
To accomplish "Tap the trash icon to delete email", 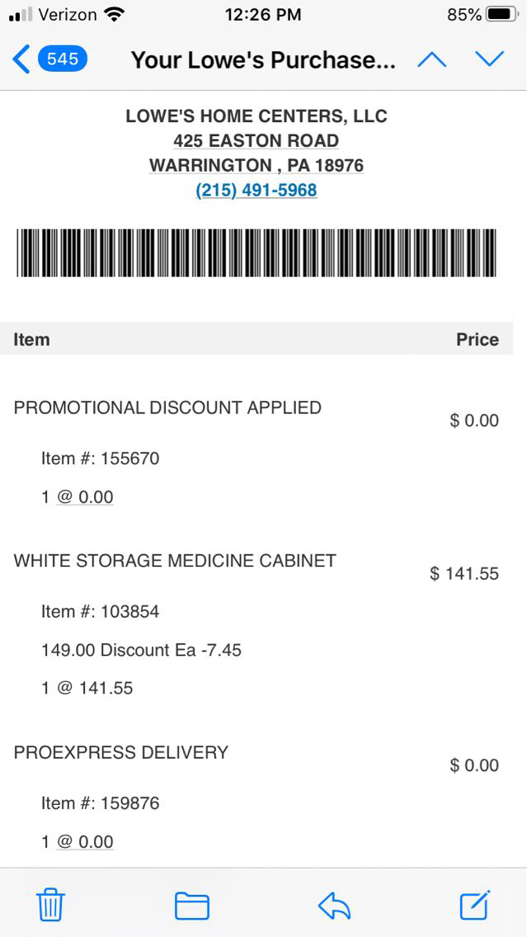I will point(50,906).
